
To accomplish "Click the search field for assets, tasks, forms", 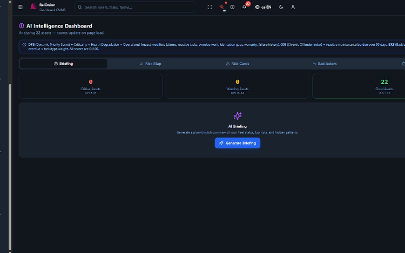I will tap(135, 7).
